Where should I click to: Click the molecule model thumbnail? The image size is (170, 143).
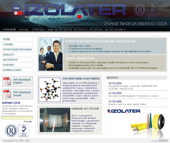tap(50, 90)
